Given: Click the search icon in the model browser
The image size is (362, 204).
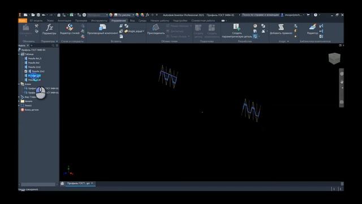Looking at the screenshot, I should 53,45.
